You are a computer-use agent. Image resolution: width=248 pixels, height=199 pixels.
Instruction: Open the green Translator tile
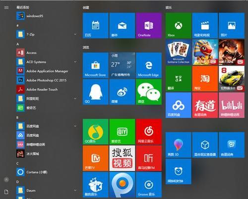click(179, 79)
